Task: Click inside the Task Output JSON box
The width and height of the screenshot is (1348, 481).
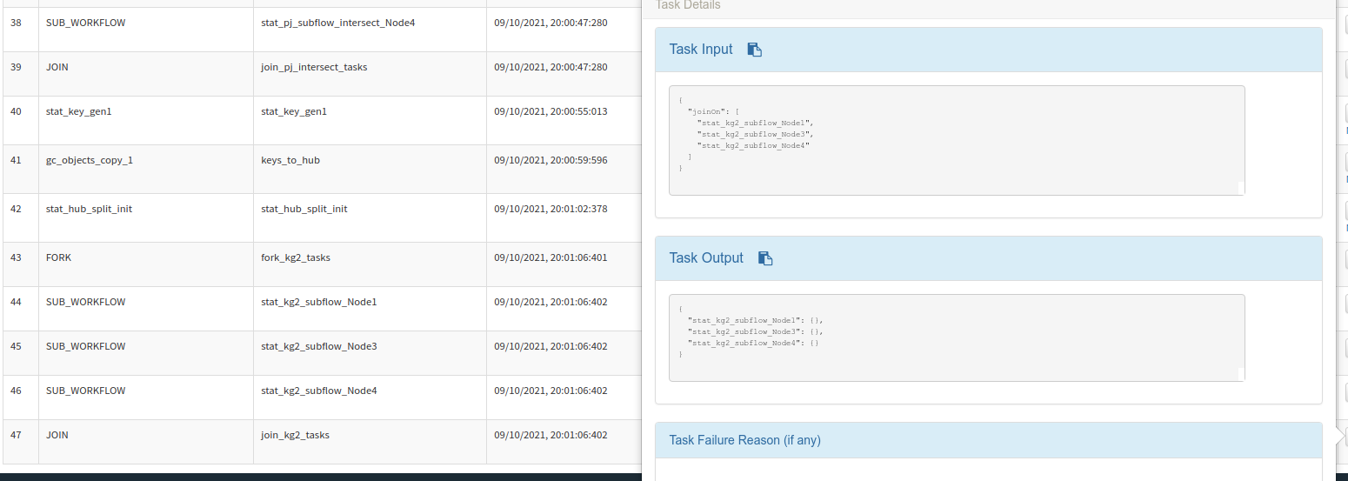Action: 957,337
